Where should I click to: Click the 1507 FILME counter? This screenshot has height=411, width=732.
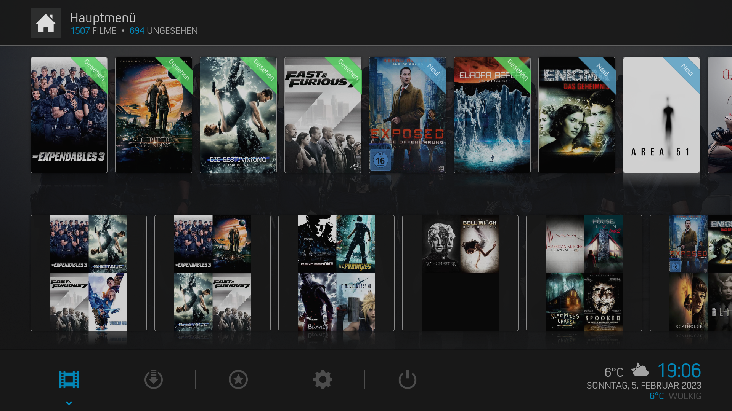[x=93, y=31]
